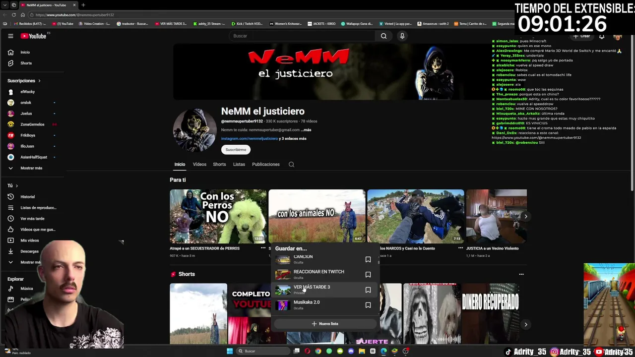This screenshot has height=357, width=635.
Task: Open Video Creation bookmark
Action: [94, 24]
